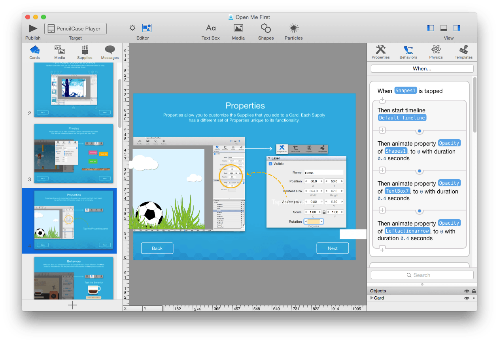Open the Supplies tab
Image resolution: width=499 pixels, height=343 pixels.
[85, 52]
